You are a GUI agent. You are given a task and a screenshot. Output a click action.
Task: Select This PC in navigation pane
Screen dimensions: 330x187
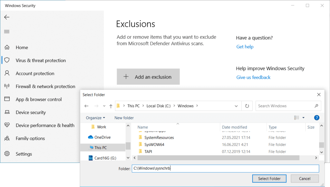tap(103, 148)
